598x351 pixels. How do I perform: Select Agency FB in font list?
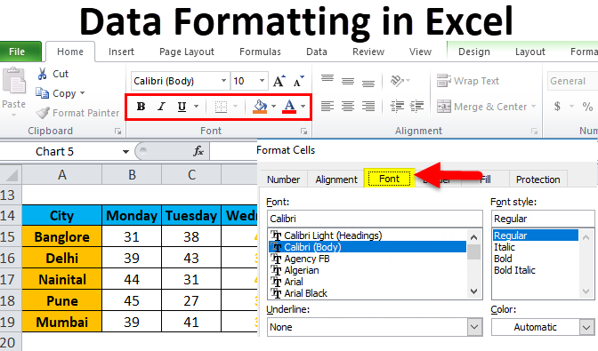pos(307,259)
